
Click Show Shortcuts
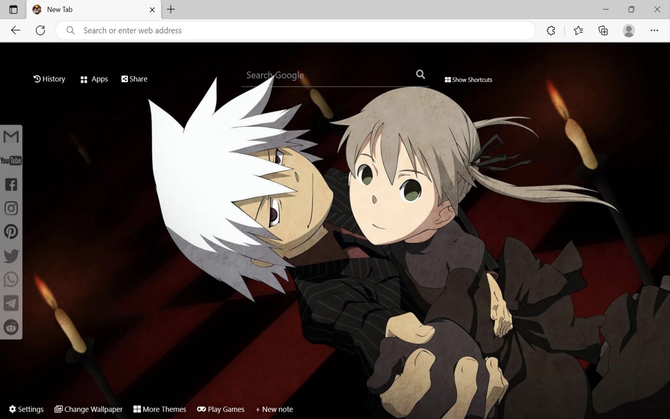point(468,80)
